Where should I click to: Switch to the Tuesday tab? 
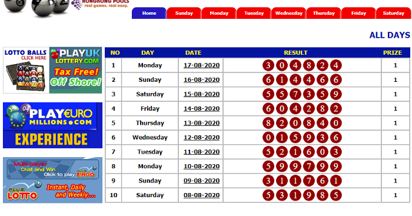point(254,13)
